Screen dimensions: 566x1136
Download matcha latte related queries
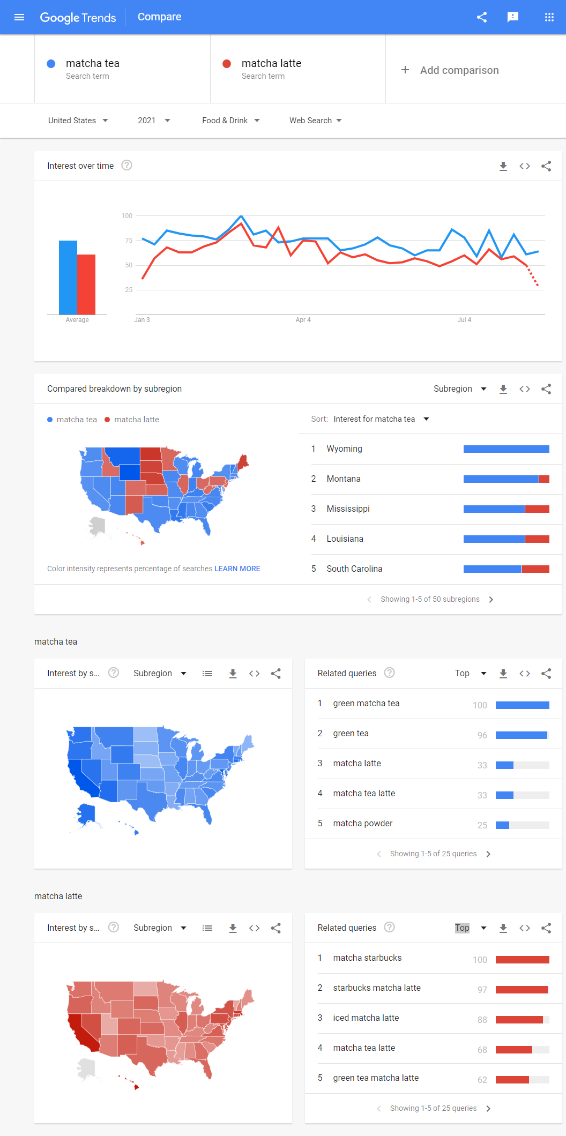(503, 928)
